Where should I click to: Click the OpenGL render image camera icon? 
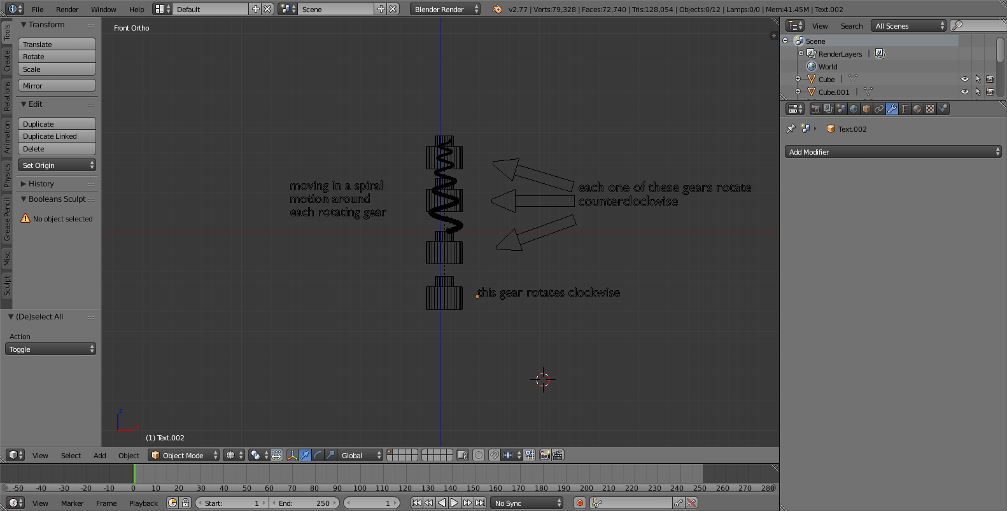tap(545, 455)
